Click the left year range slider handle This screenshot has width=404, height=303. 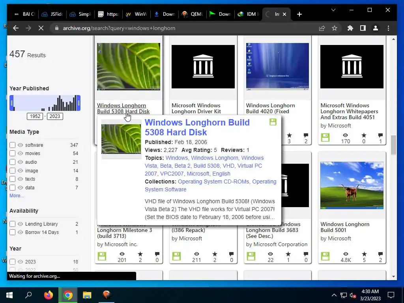pos(11,103)
